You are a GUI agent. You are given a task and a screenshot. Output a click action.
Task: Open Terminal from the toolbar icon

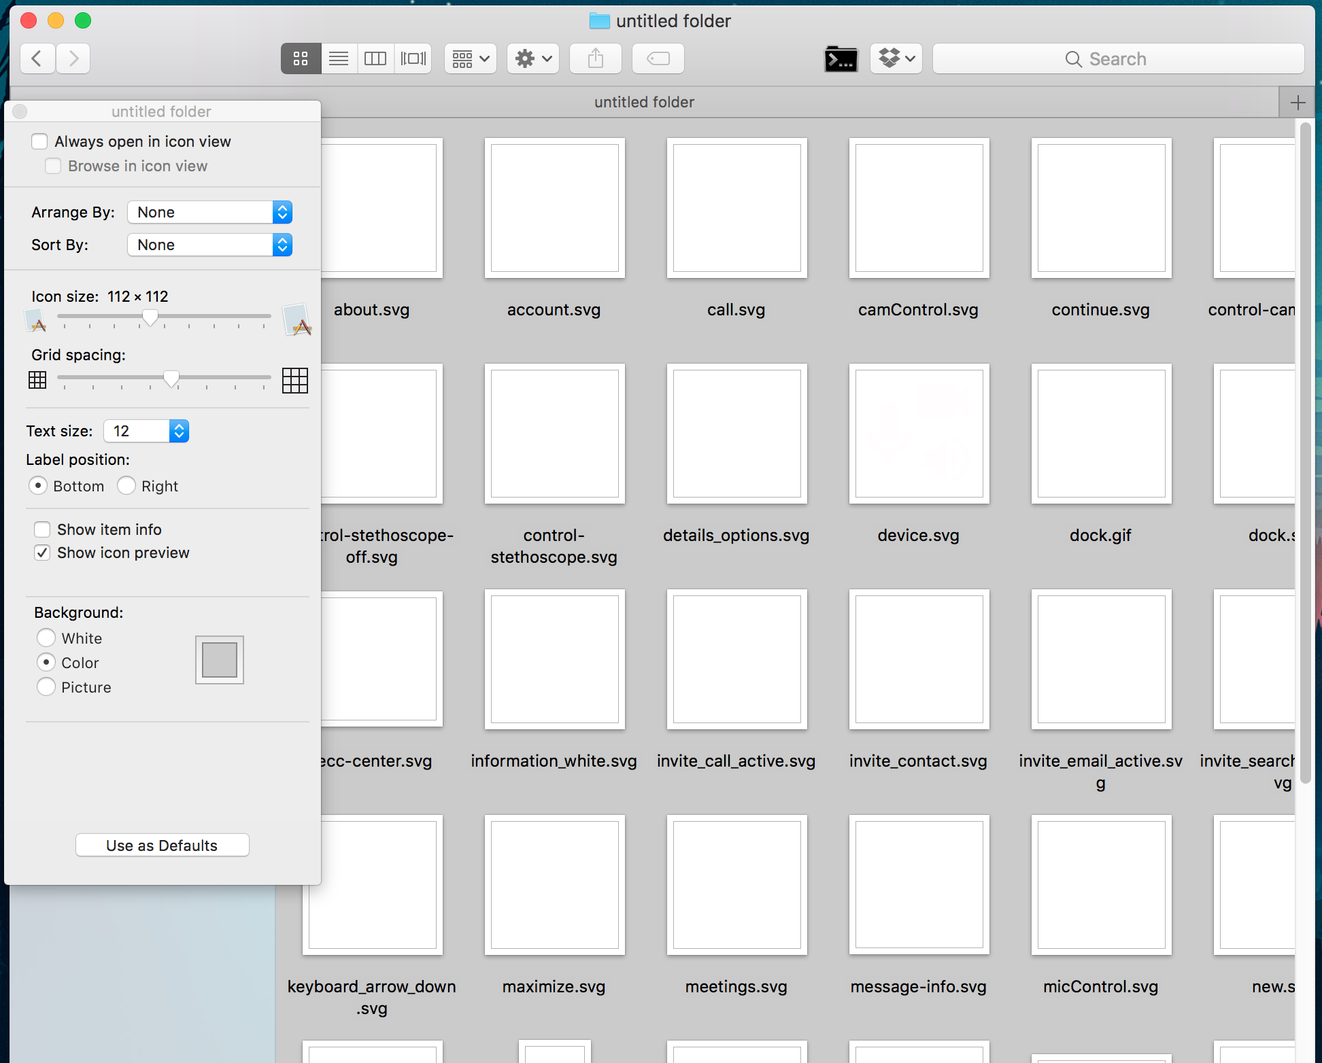(x=841, y=59)
